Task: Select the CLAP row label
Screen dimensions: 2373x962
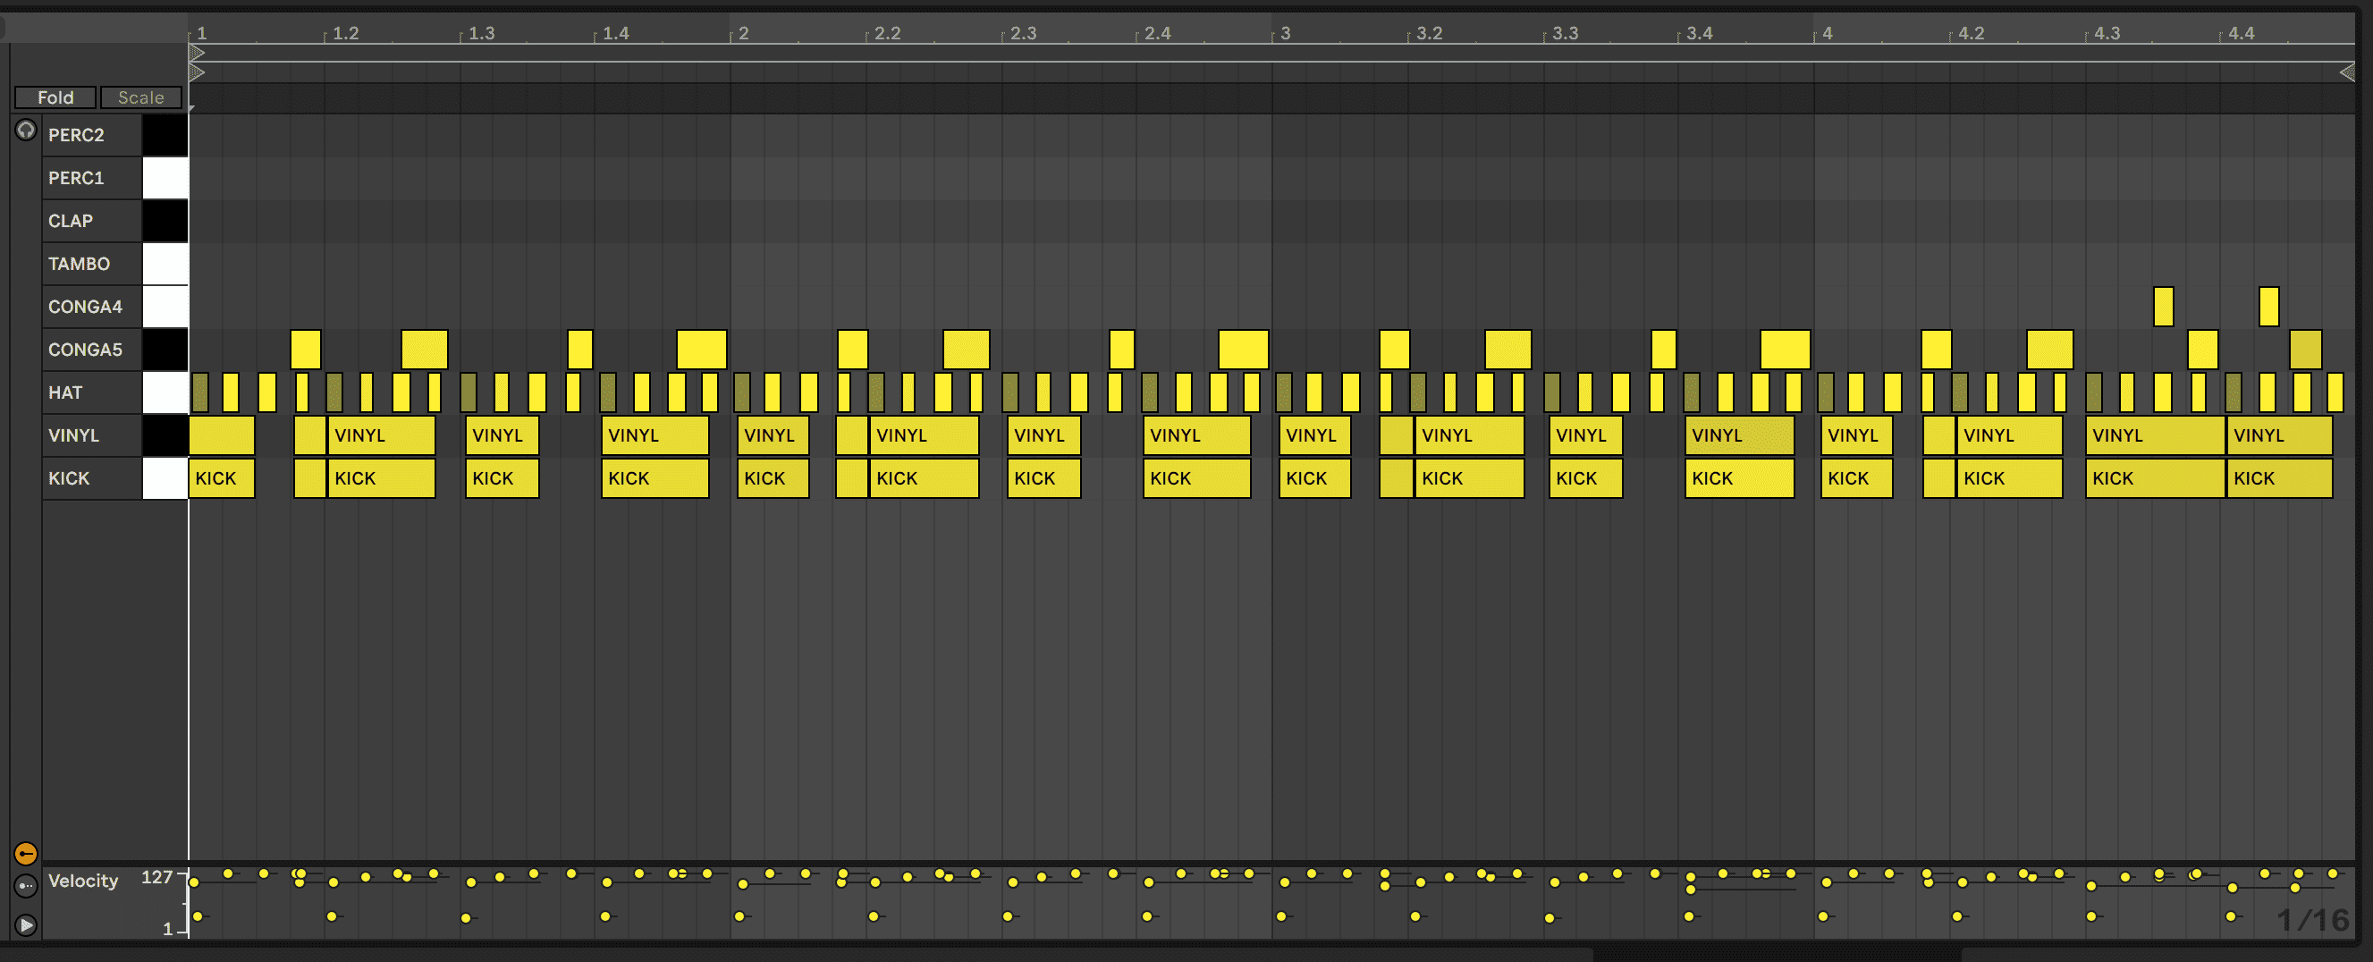Action: pyautogui.click(x=70, y=221)
